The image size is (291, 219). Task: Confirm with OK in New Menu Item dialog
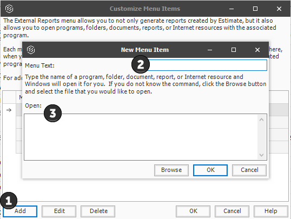210,170
